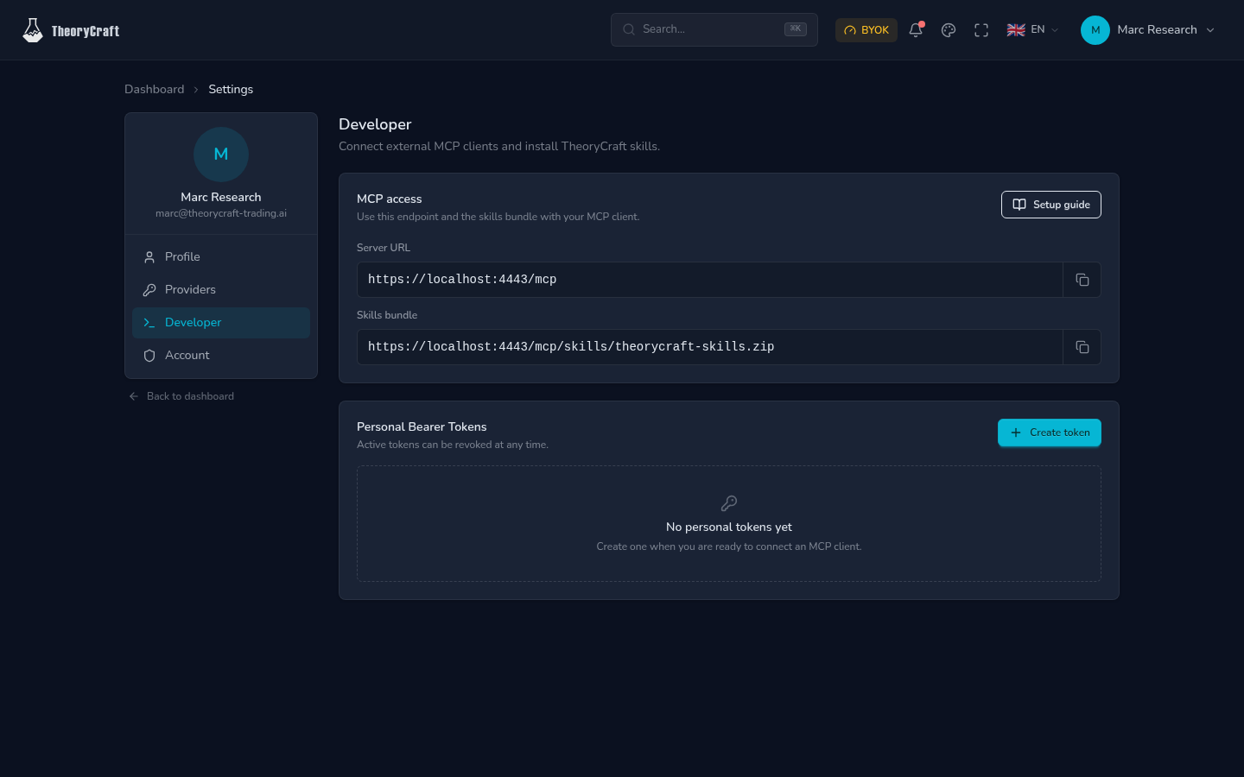Click the TheoryCraft flask logo
Image resolution: width=1244 pixels, height=777 pixels.
33,30
